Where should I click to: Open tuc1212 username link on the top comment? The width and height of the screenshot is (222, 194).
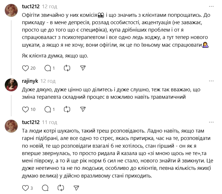pos(31,6)
